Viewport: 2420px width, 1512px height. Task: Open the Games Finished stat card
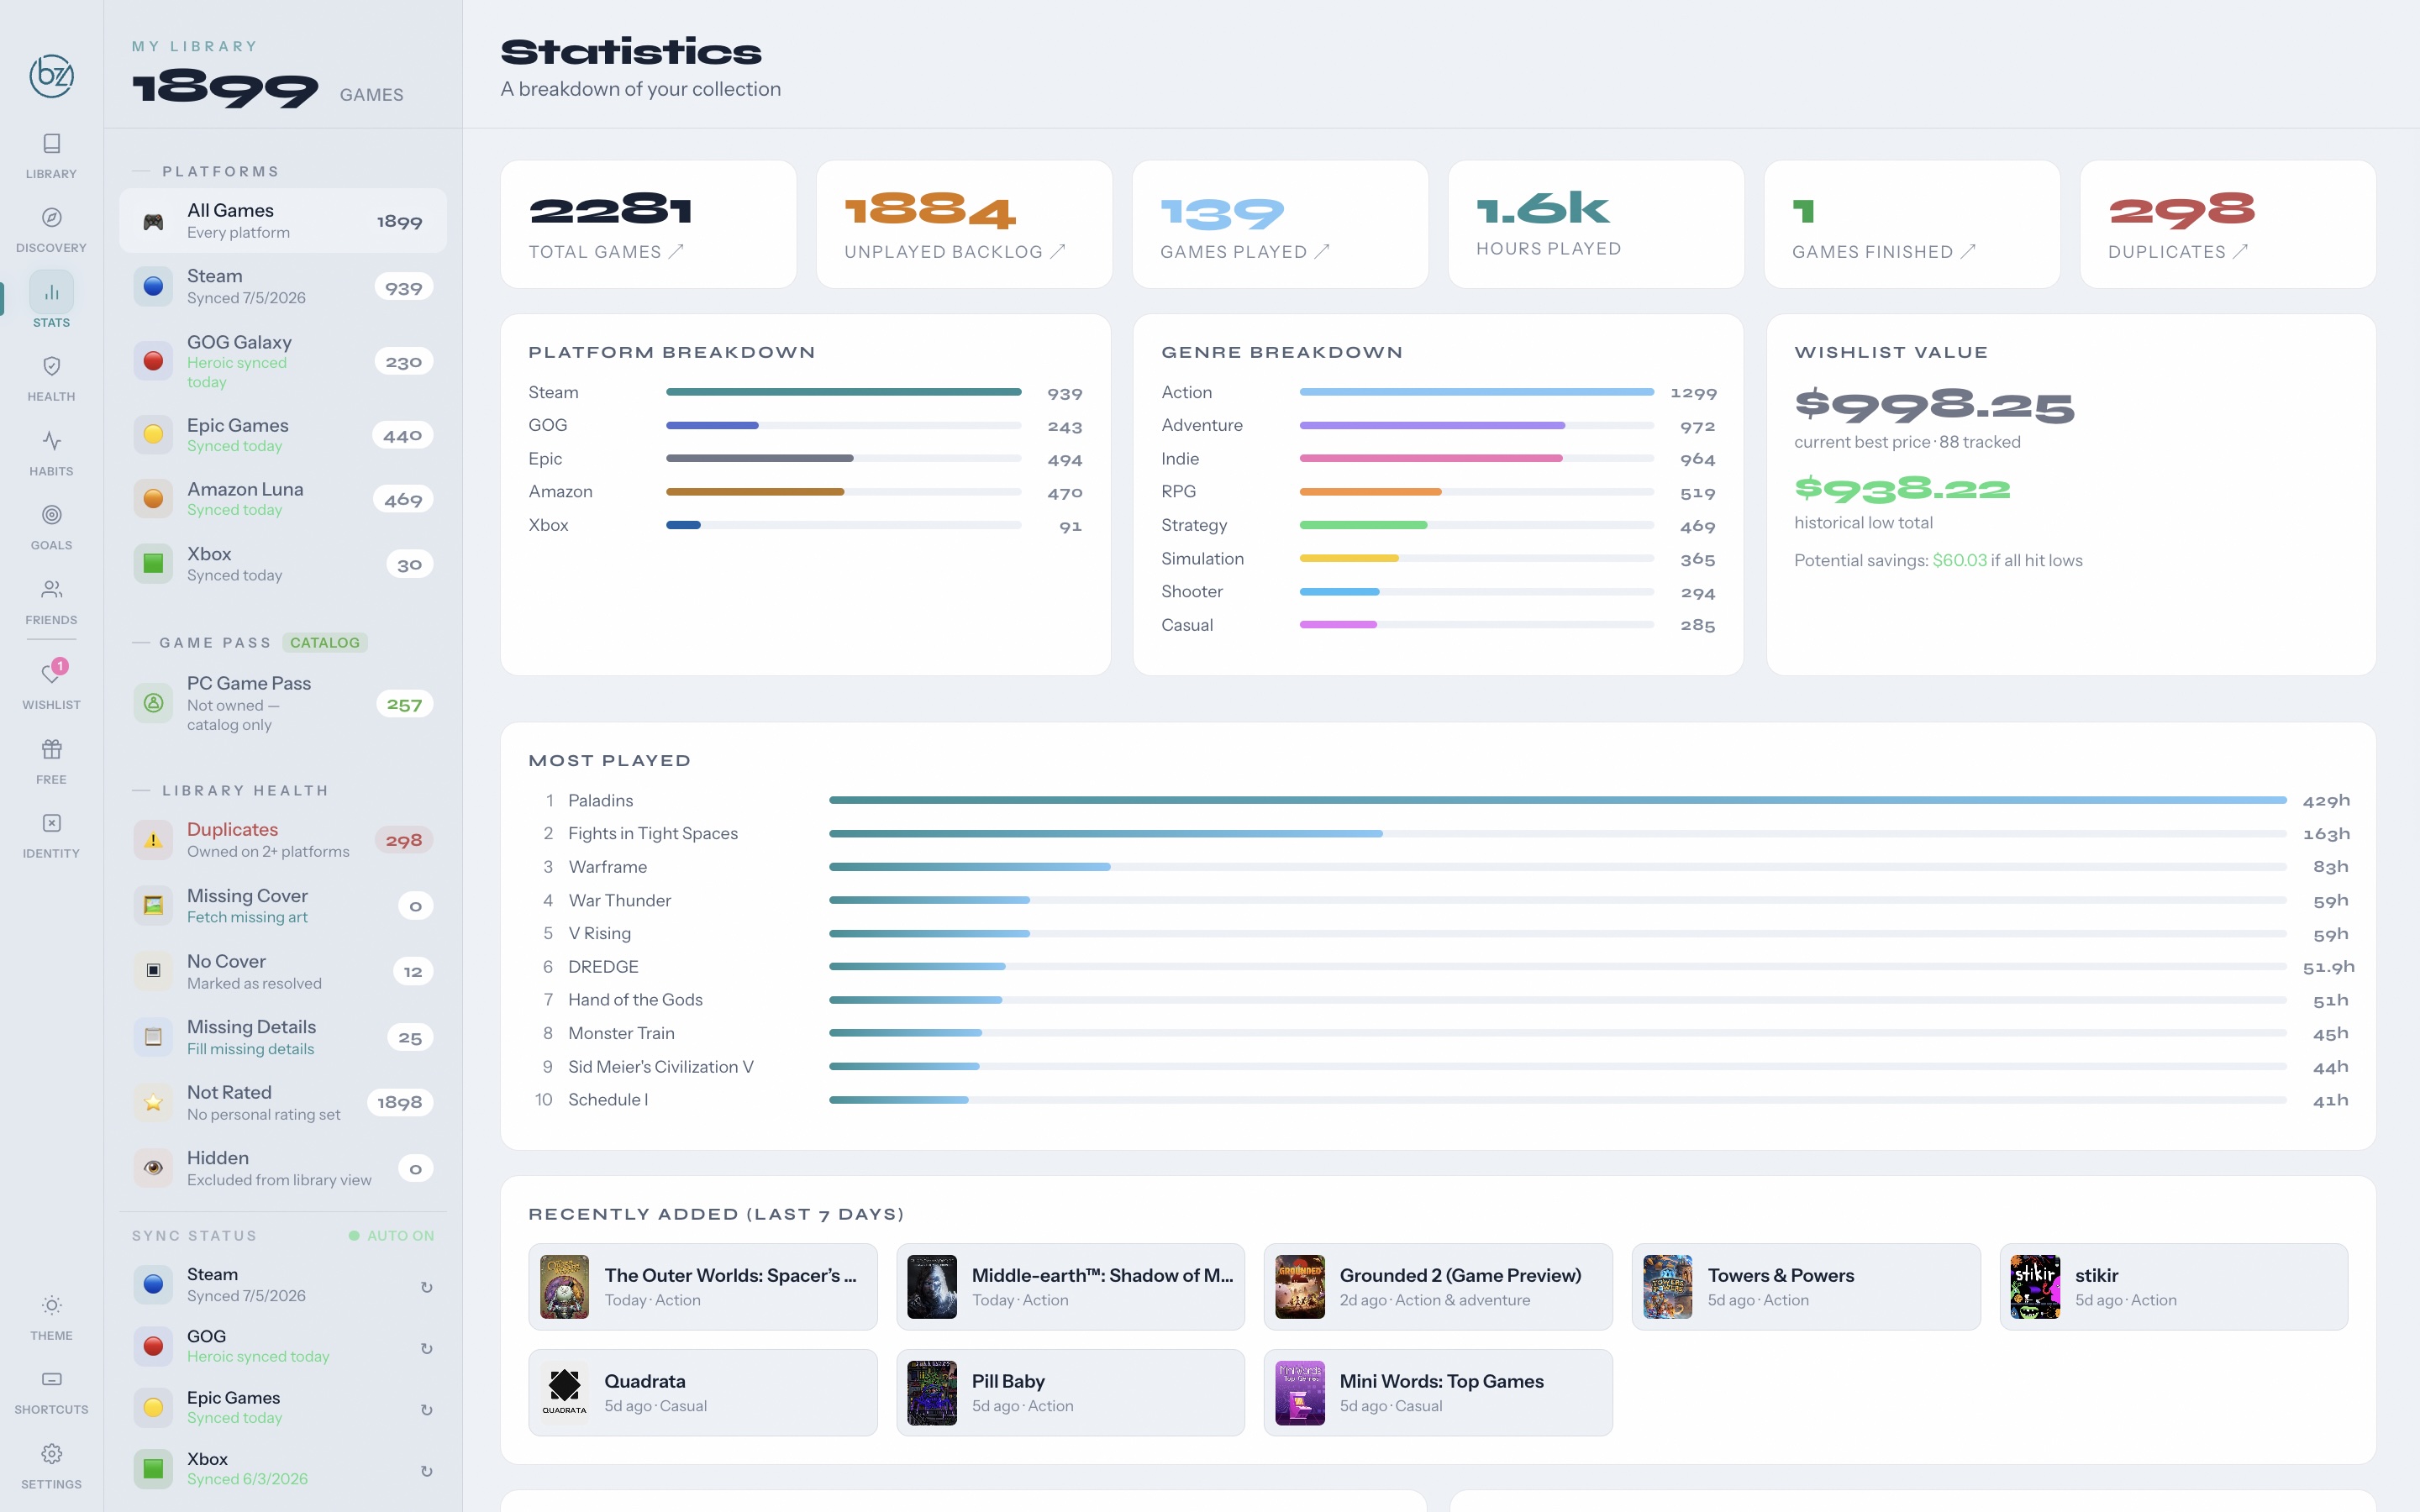point(1912,224)
